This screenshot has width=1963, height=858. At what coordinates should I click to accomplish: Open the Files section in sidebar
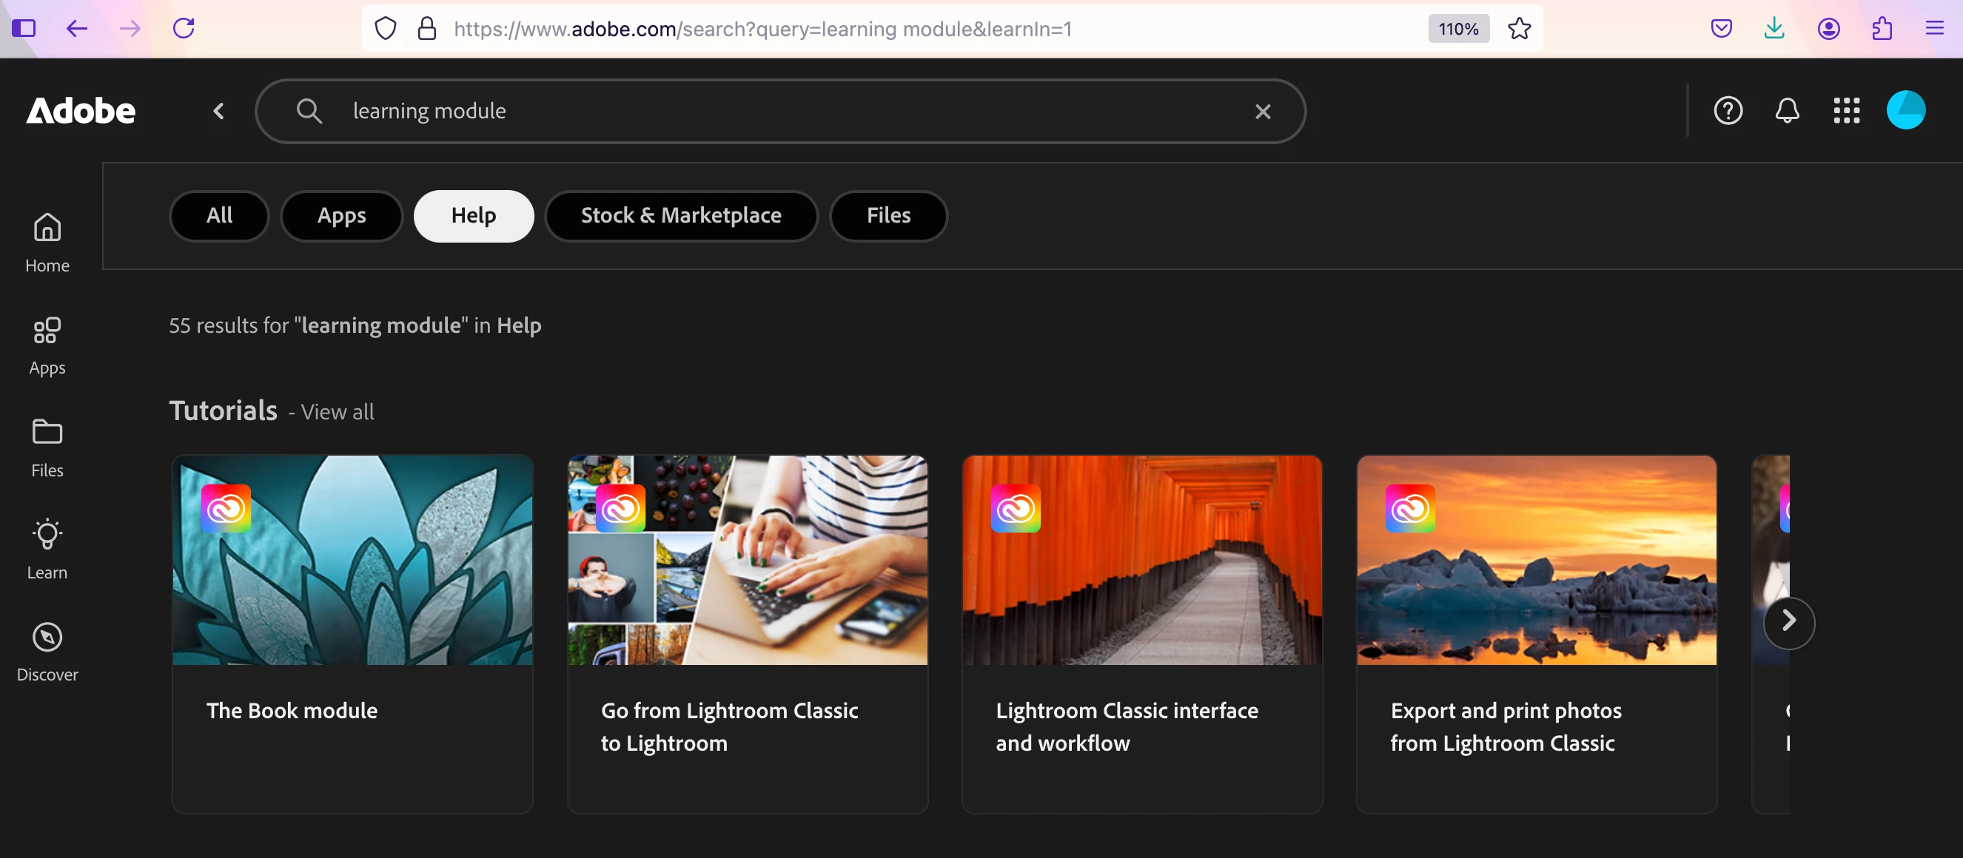[x=47, y=447]
